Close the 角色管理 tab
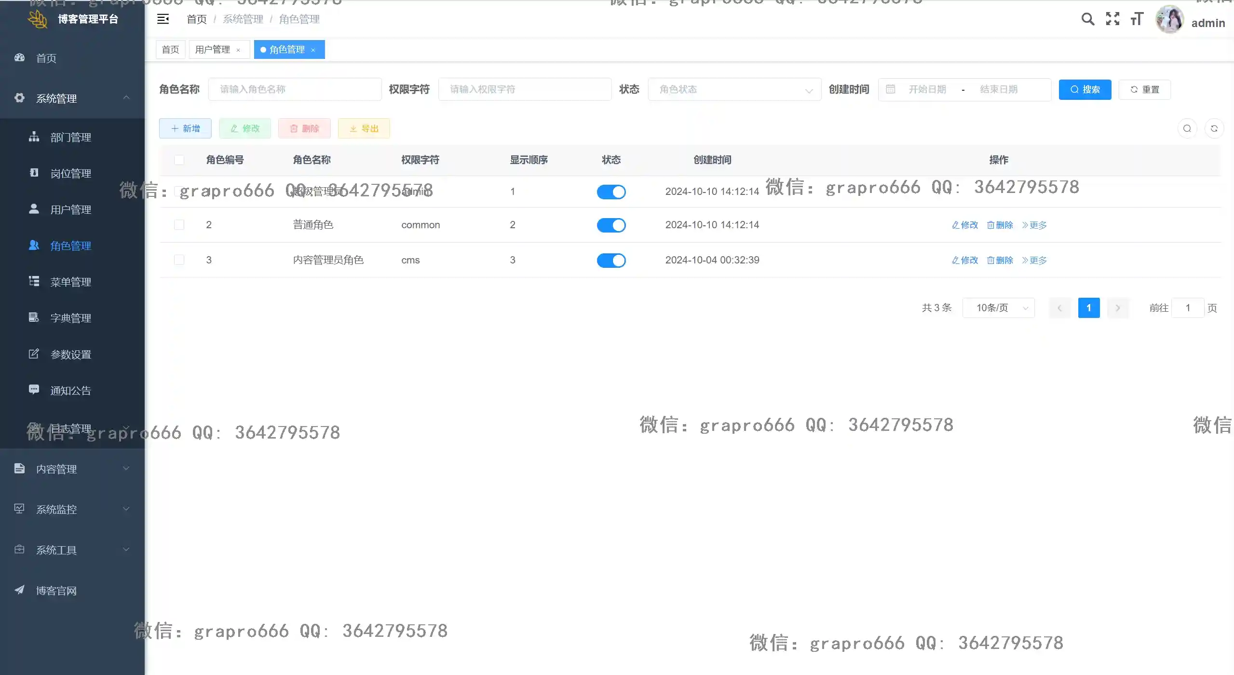 pos(313,50)
